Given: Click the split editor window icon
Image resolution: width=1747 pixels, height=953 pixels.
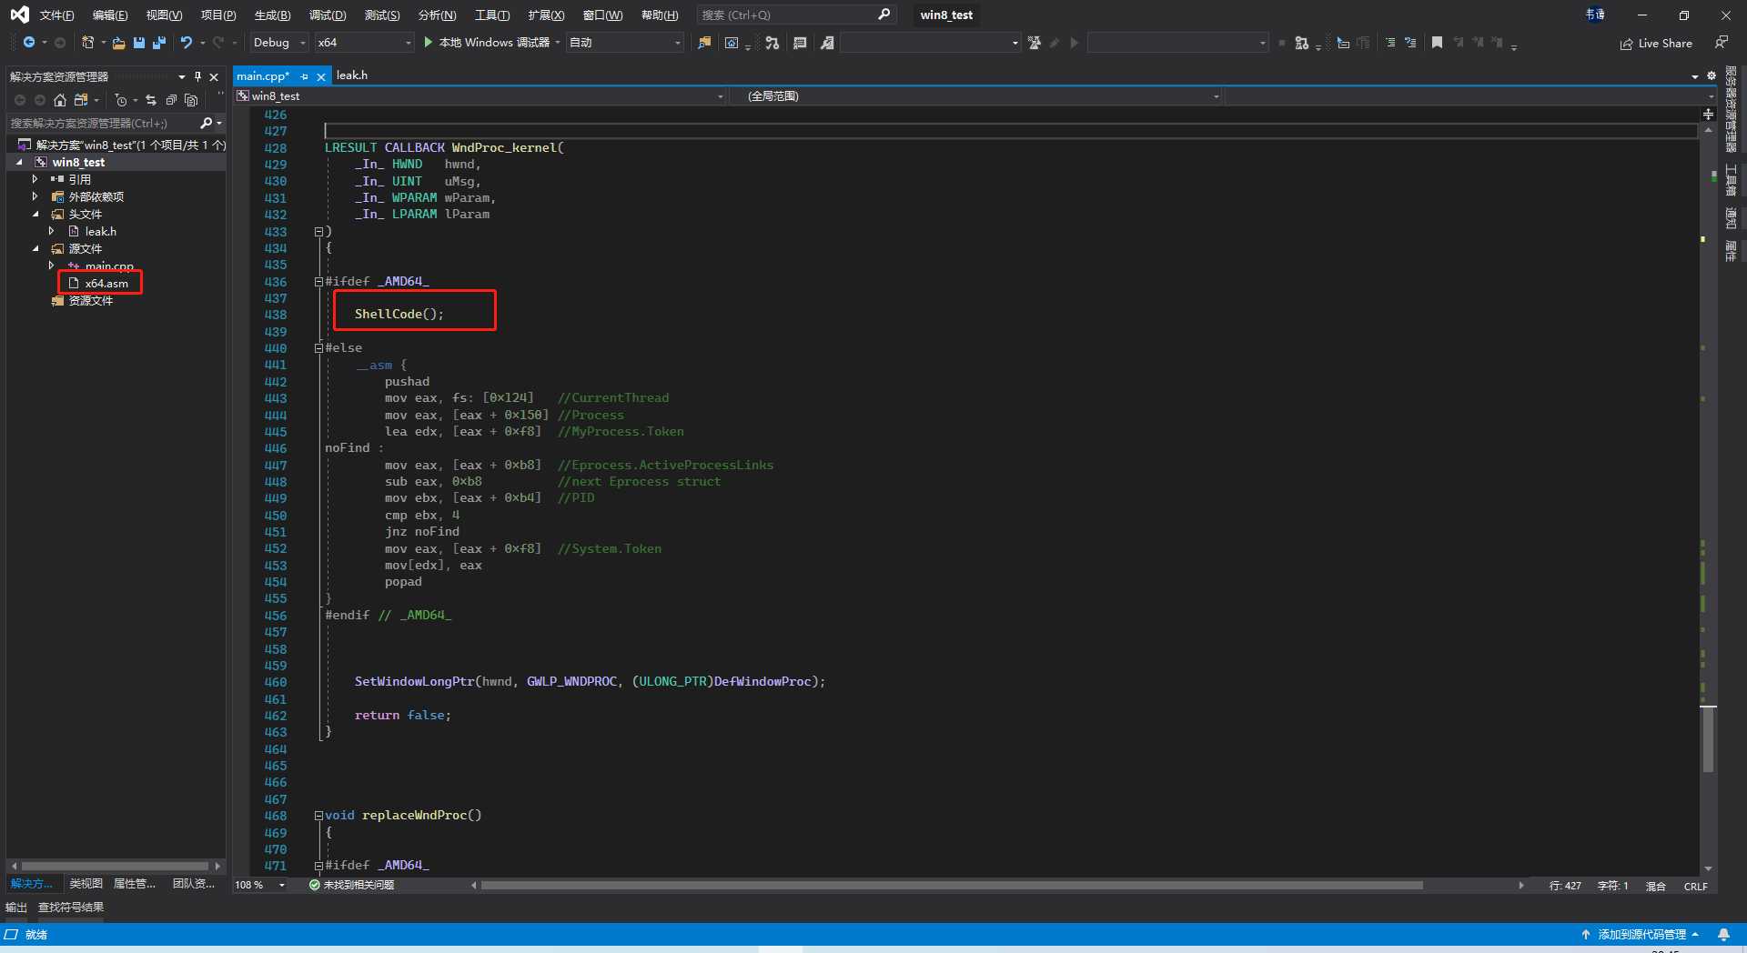Looking at the screenshot, I should click(1708, 114).
